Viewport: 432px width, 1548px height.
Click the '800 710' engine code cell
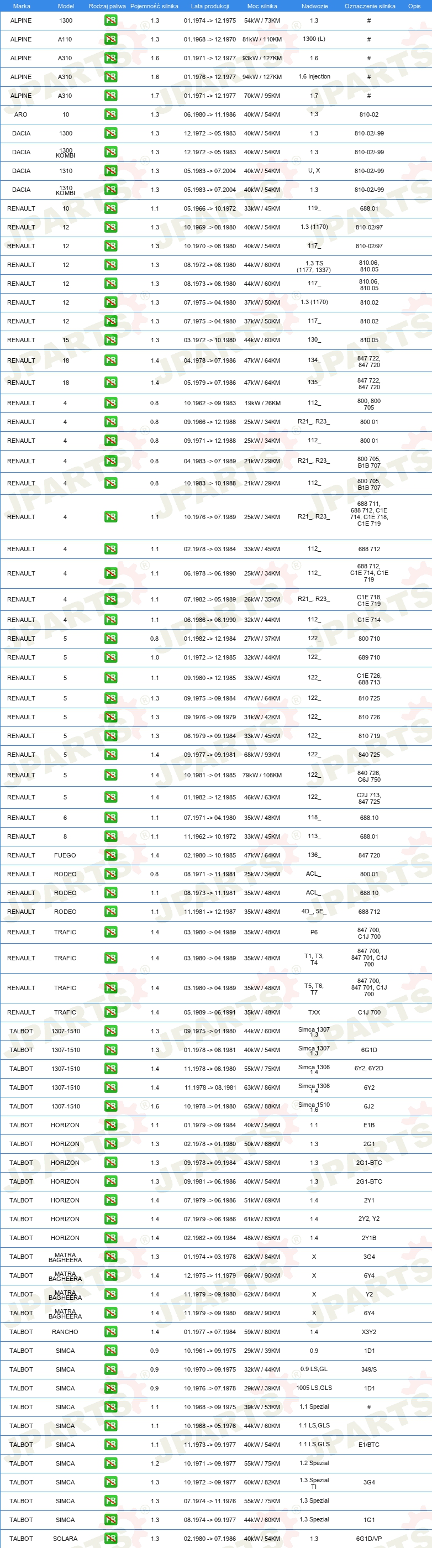click(x=369, y=639)
